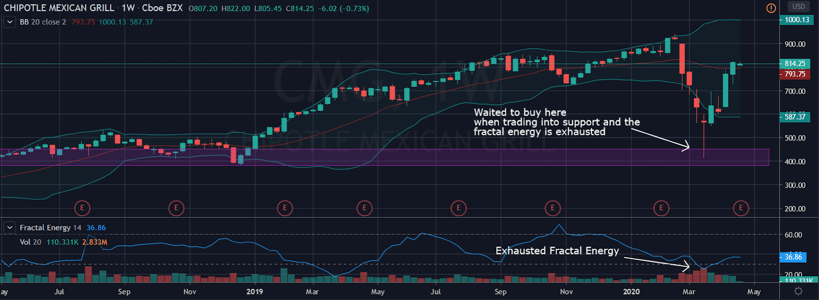Click the 2019 label on time axis
The image size is (819, 300).
254,292
